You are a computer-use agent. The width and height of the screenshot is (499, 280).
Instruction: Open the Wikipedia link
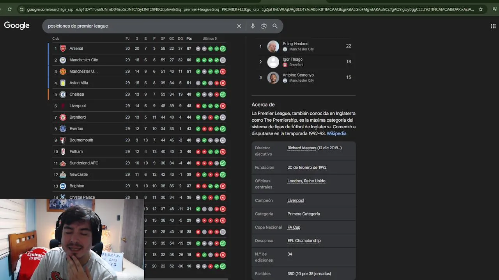coord(336,133)
